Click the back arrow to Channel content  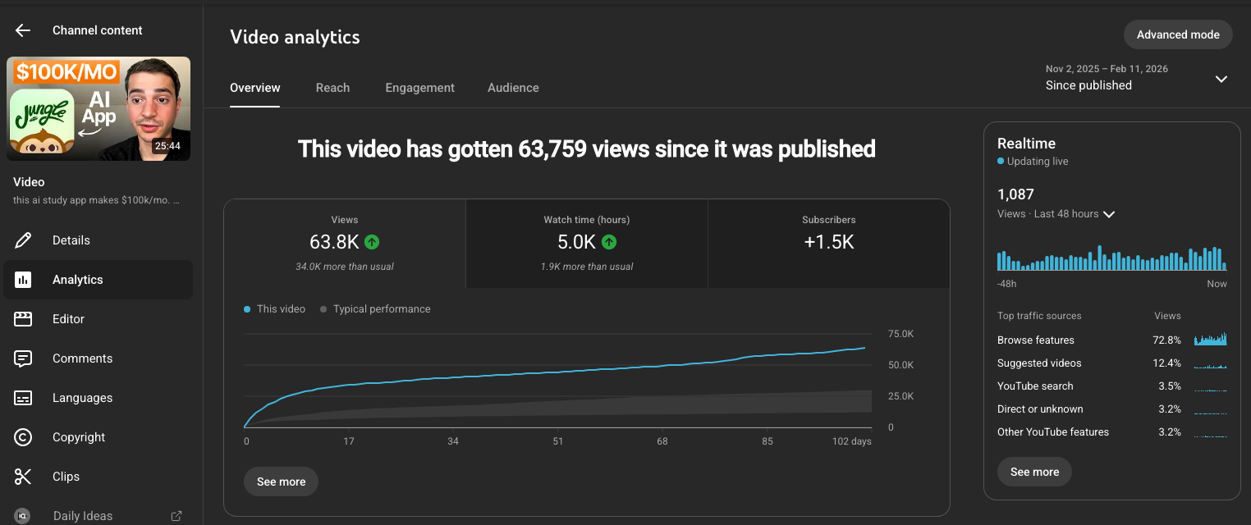(21, 30)
